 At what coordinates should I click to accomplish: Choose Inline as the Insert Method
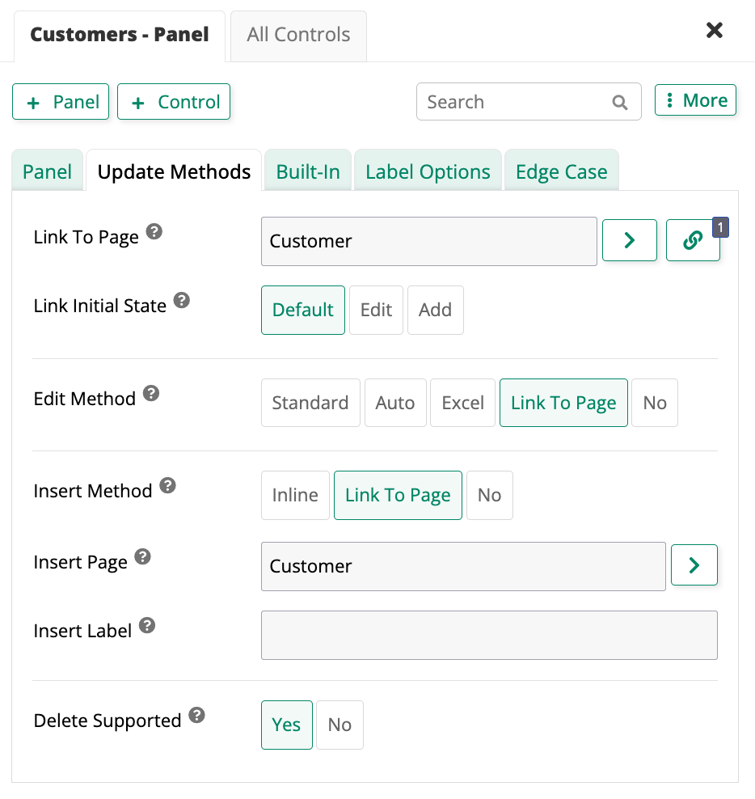click(x=295, y=495)
